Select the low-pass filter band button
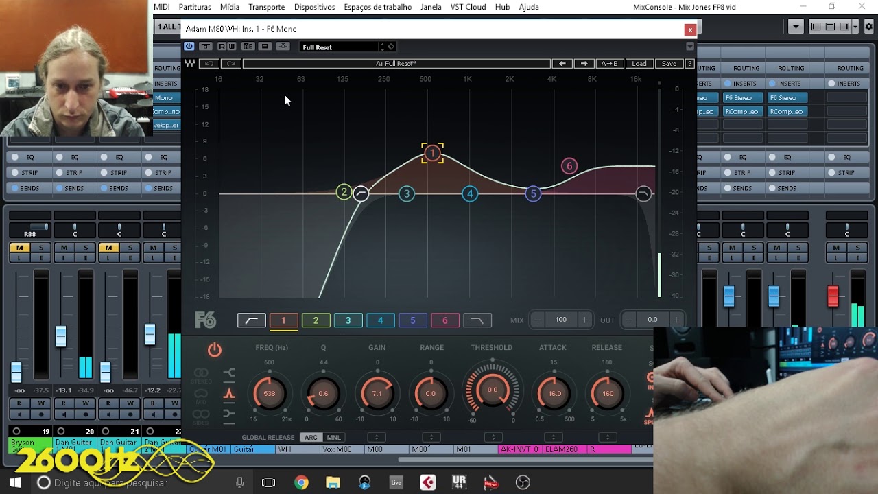The image size is (878, 494). coord(477,320)
